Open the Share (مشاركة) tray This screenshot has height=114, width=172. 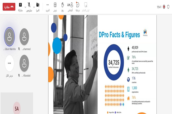20,7
